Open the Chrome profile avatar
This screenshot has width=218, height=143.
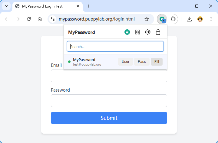[x=200, y=19]
